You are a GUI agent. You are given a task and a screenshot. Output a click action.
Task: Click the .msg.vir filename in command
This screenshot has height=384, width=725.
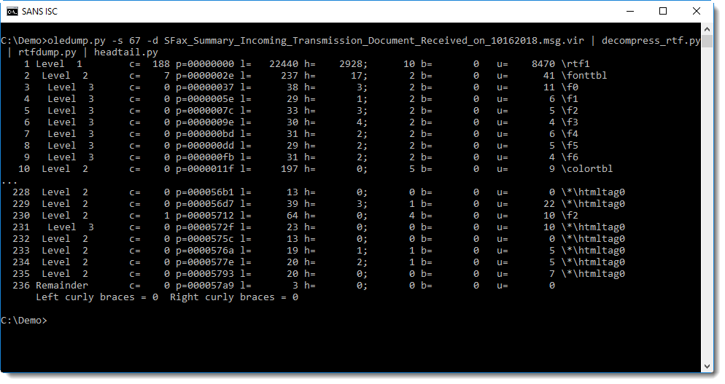tap(374, 41)
